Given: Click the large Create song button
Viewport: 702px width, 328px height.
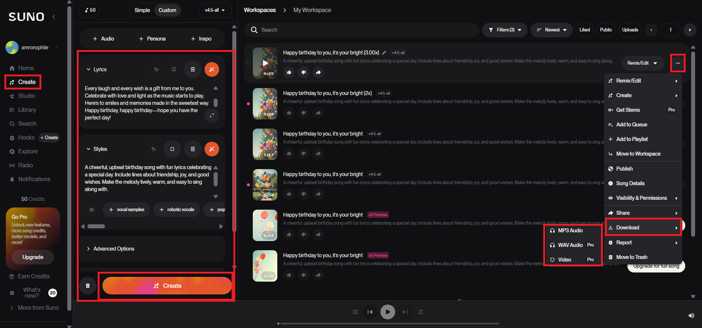Looking at the screenshot, I should click(x=167, y=286).
